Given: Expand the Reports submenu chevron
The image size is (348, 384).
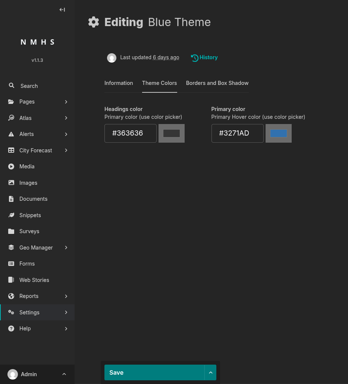Looking at the screenshot, I should (x=66, y=296).
